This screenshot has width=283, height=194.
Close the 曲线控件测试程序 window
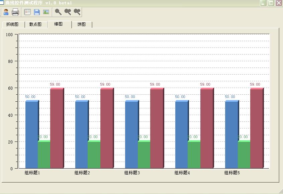pyautogui.click(x=279, y=3)
